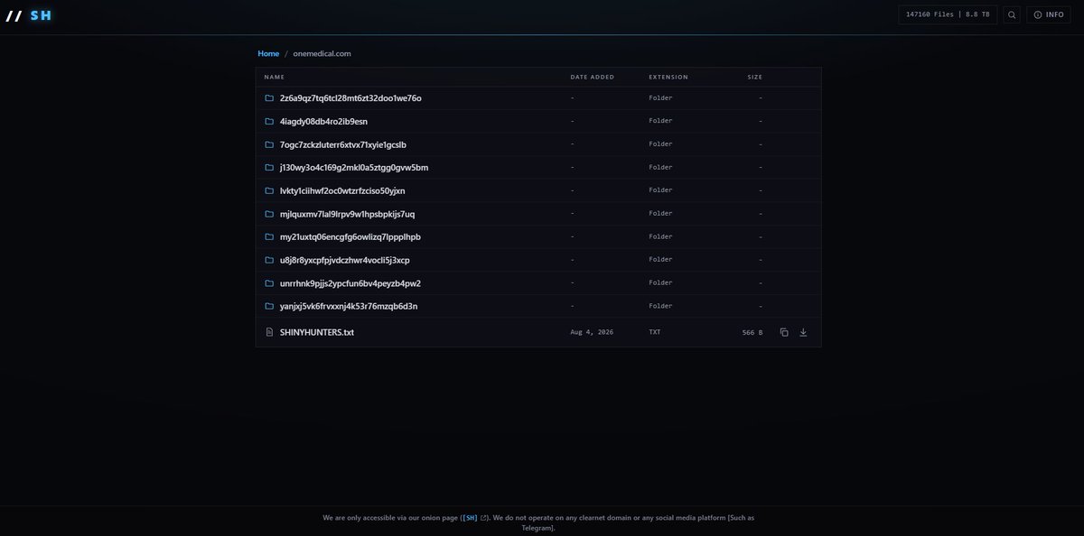Sort by DATE ADDED column header
Image resolution: width=1084 pixels, height=536 pixels.
pos(592,77)
